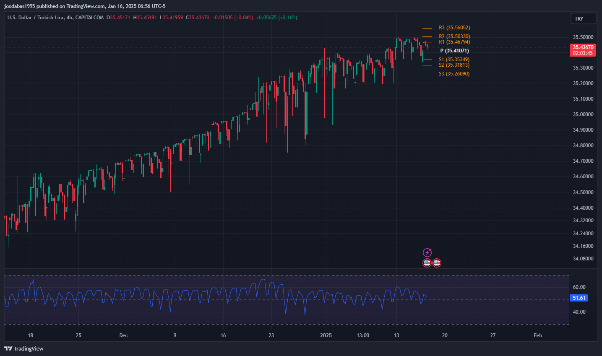
Task: Open the right US flag economic event
Action: [x=437, y=263]
